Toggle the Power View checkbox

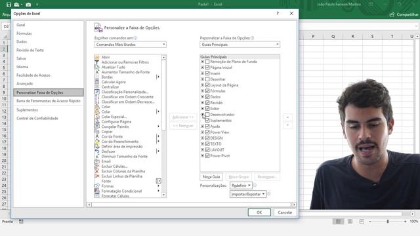click(x=207, y=132)
